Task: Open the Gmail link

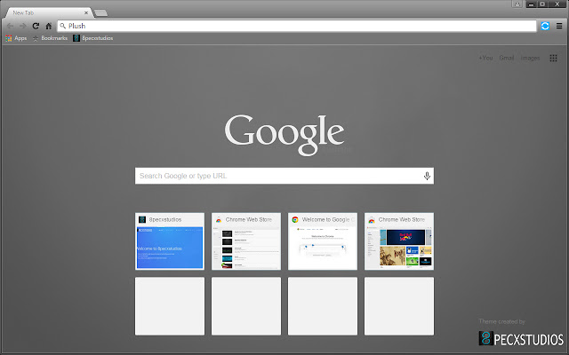Action: tap(507, 58)
